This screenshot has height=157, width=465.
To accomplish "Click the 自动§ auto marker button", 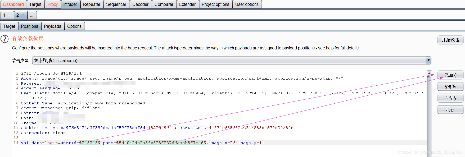I will tap(450, 98).
